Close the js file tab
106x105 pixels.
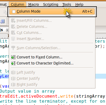coord(7,30)
